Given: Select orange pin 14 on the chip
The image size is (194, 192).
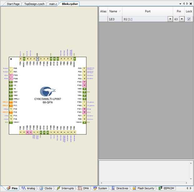Looking at the screenshot, I should click(x=11, y=112).
